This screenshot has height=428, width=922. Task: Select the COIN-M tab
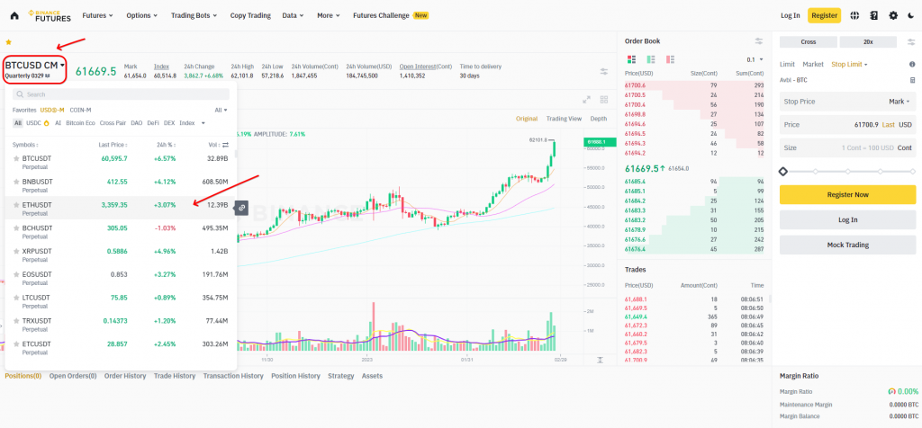point(80,110)
